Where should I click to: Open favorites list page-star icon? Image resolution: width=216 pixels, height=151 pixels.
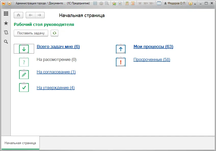(x=120, y=4)
